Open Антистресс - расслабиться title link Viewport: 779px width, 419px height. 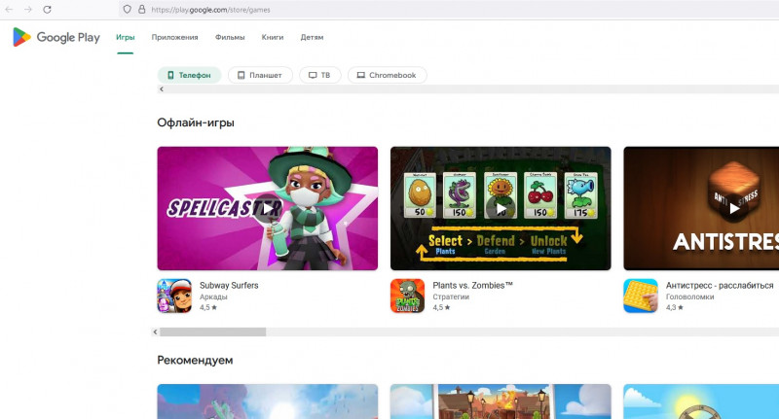point(720,286)
